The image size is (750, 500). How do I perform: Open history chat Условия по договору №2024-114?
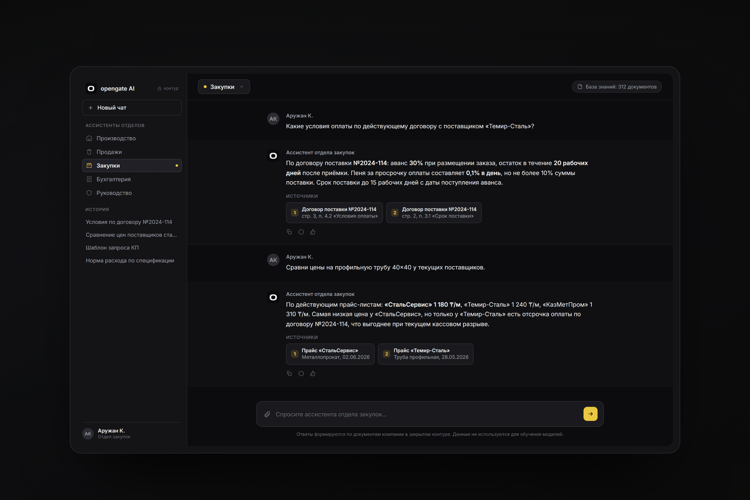coord(132,222)
